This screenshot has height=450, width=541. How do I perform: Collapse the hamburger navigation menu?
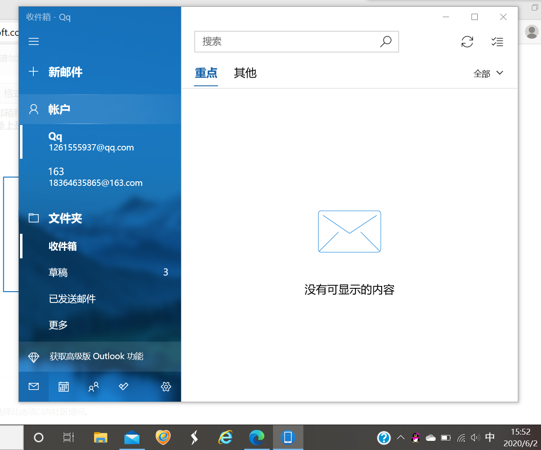(x=34, y=41)
